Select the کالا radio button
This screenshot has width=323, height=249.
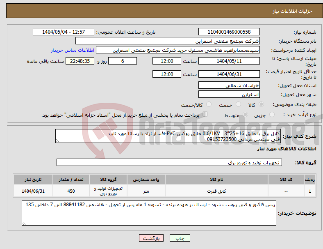tap(261, 104)
